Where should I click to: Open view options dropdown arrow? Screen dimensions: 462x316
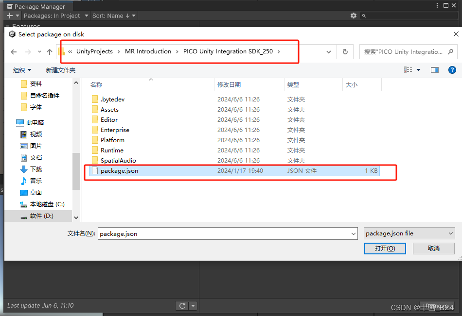418,70
